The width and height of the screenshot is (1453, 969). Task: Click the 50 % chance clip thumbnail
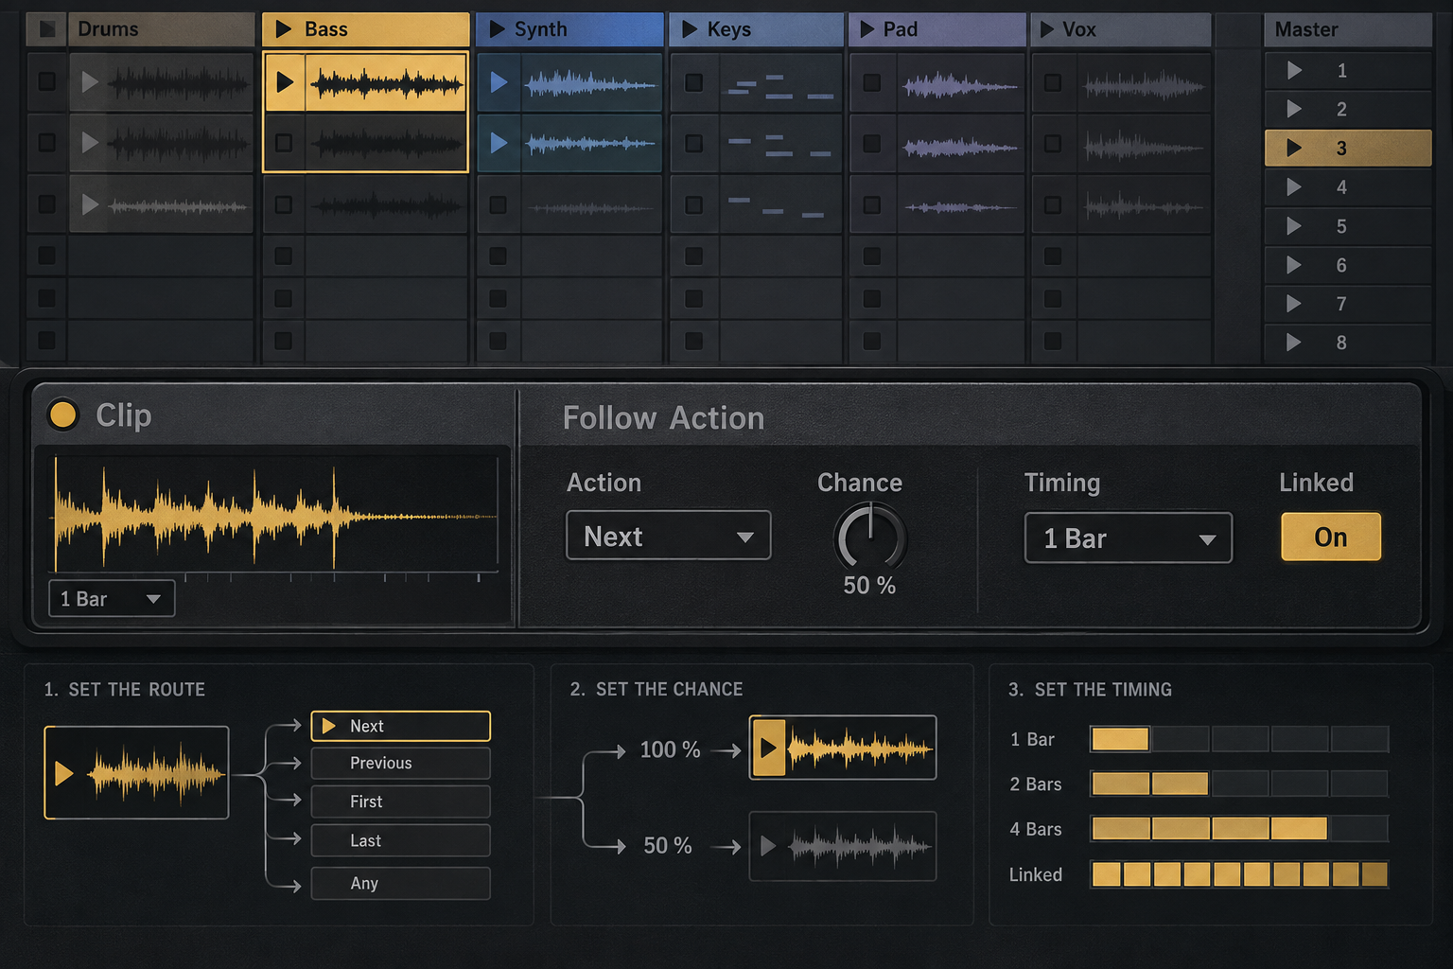tap(843, 846)
